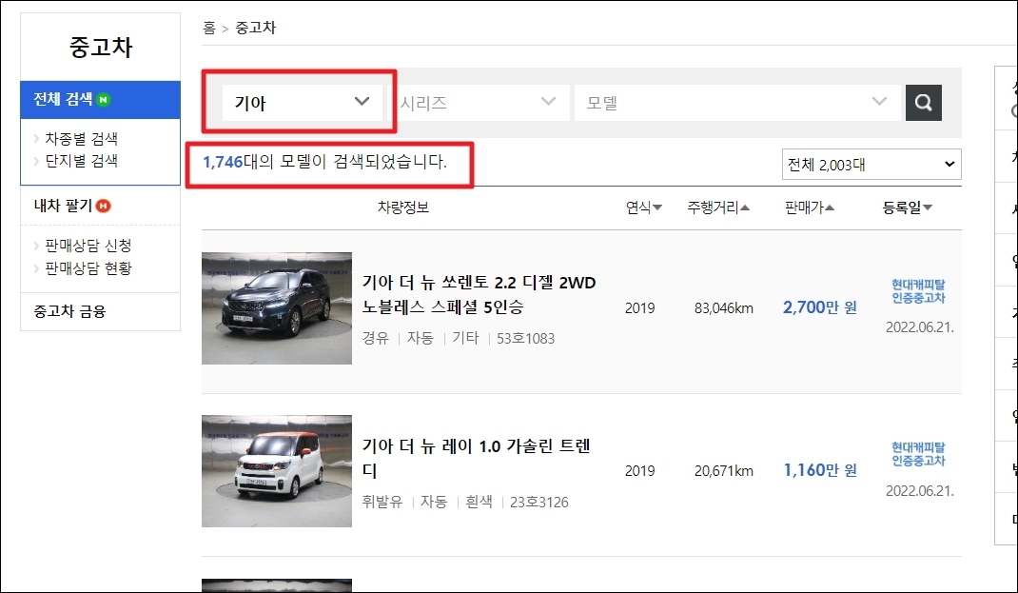Click the 83,046km mileage value
The image size is (1018, 593).
coord(724,307)
